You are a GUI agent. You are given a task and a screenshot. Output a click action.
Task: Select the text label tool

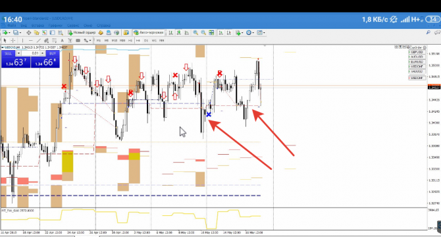coord(62,40)
